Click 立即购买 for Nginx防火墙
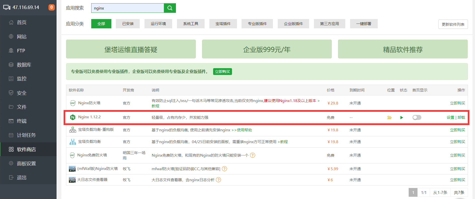The image size is (475, 199). (457, 103)
